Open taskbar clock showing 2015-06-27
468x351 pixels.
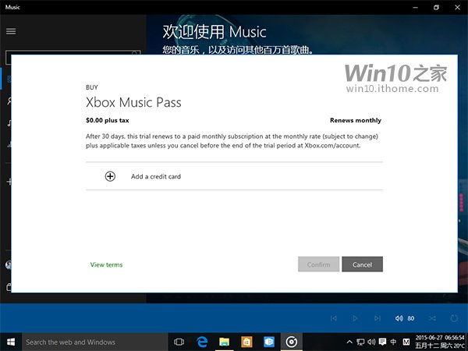[x=440, y=342]
